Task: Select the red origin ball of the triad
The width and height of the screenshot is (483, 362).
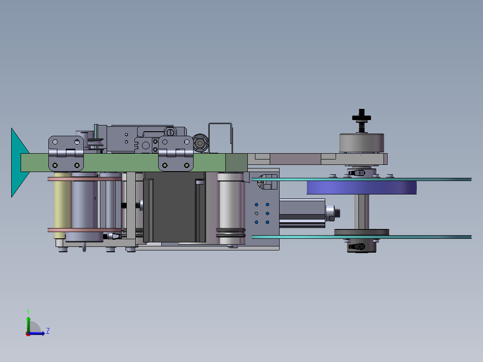Action: (x=28, y=334)
